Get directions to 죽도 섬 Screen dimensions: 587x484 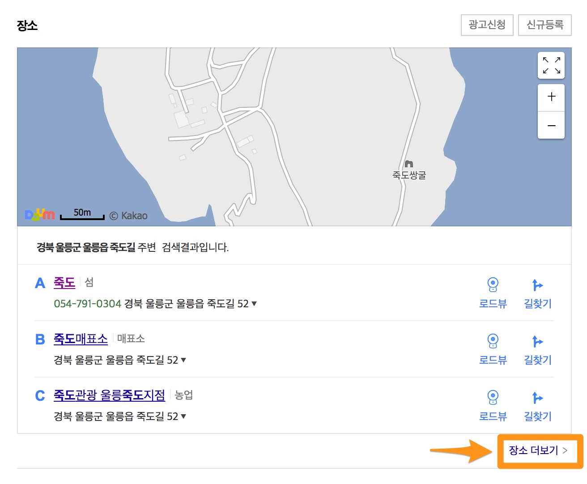click(x=537, y=293)
